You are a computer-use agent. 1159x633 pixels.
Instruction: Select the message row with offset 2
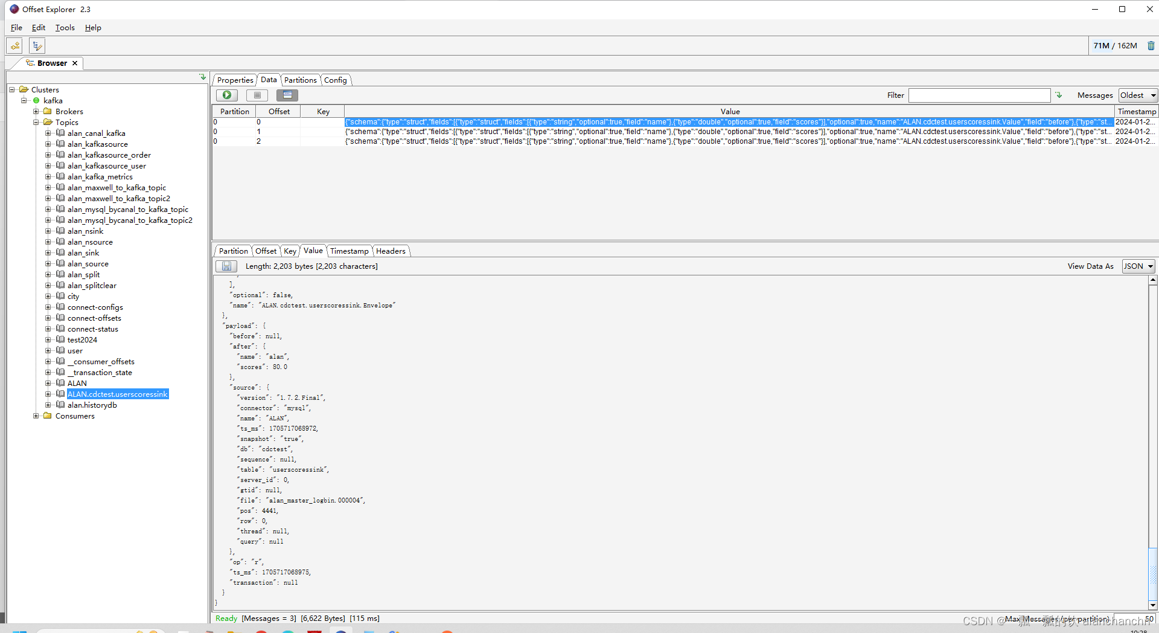coord(685,141)
